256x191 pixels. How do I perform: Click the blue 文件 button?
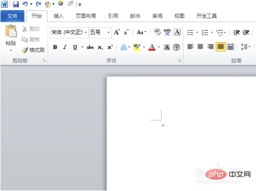coord(12,16)
